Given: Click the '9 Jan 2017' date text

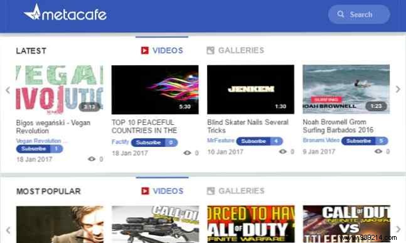Looking at the screenshot, I should click(319, 151).
